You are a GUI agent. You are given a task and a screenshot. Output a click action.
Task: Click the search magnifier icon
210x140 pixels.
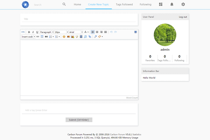pyautogui.click(x=64, y=5)
